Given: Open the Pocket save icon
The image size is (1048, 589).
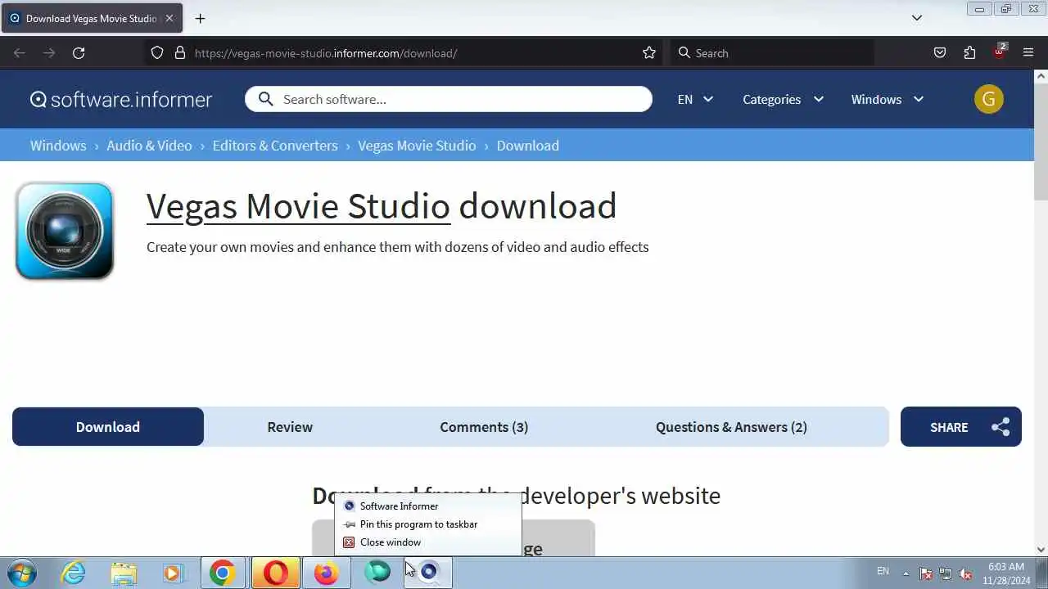Looking at the screenshot, I should pyautogui.click(x=940, y=53).
